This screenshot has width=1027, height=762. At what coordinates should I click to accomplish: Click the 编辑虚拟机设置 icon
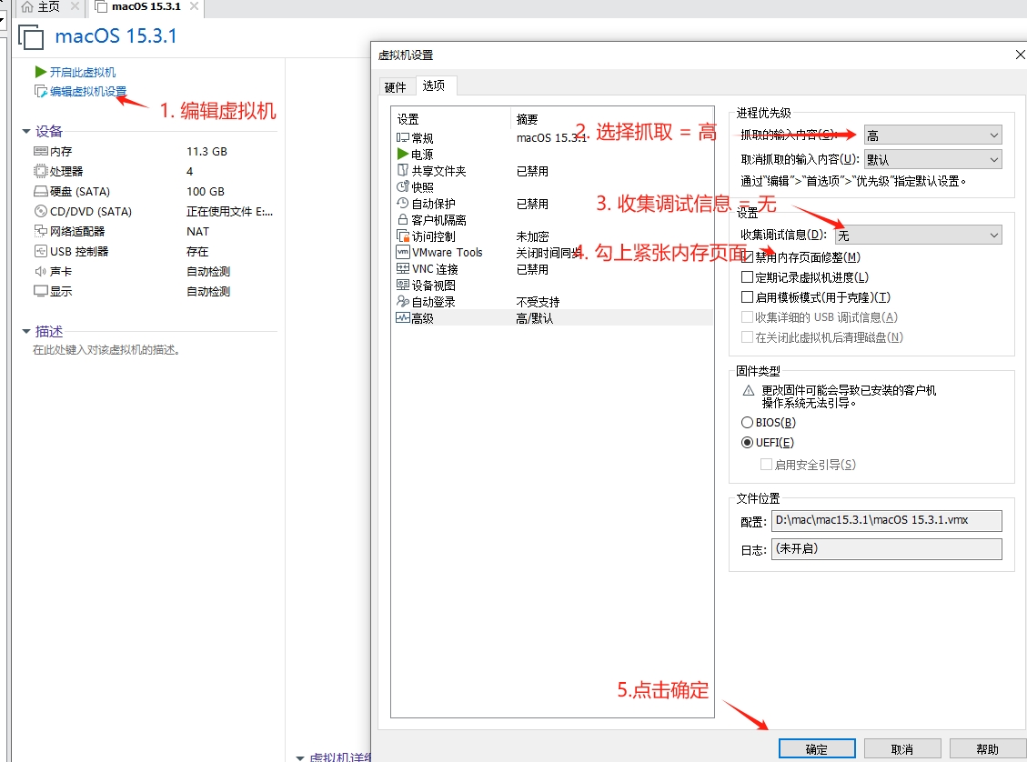tap(41, 91)
